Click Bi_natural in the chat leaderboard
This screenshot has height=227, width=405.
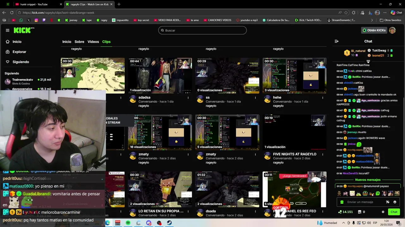358,51
